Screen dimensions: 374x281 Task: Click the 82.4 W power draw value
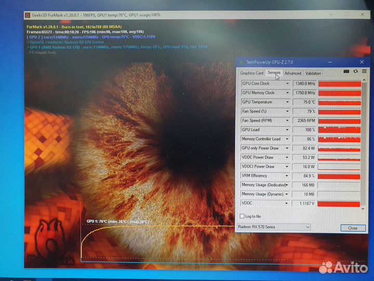coord(304,148)
